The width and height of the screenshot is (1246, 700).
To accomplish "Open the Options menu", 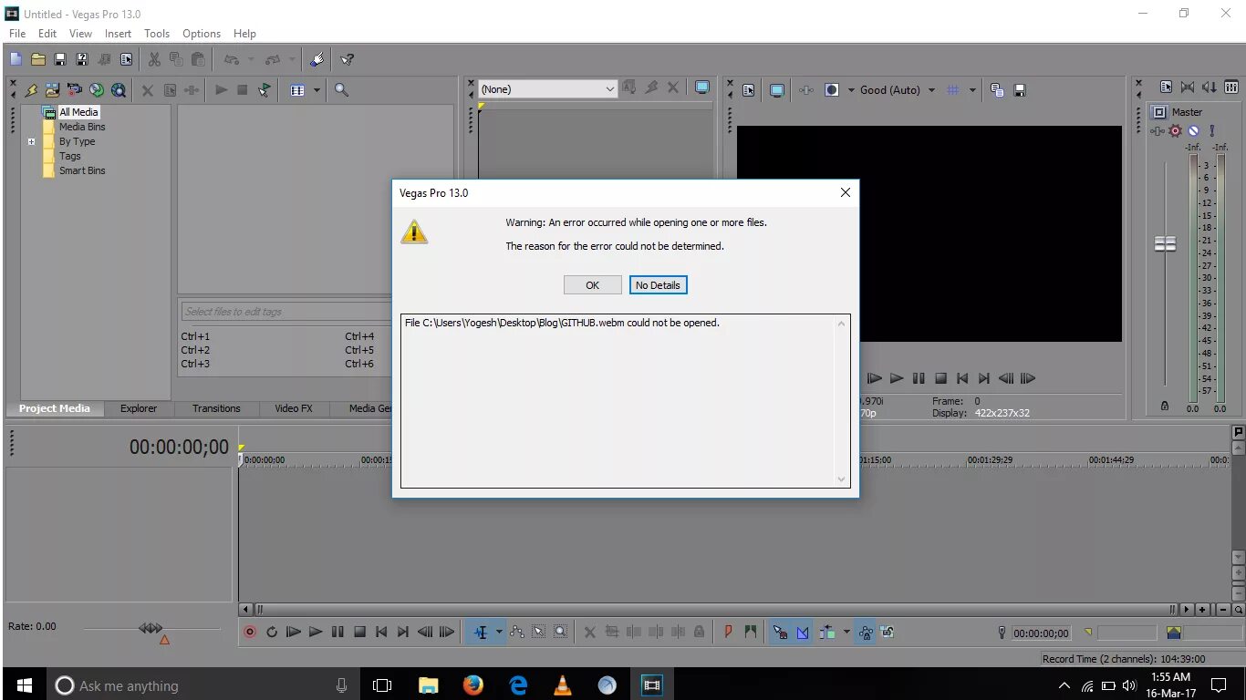I will 202,34.
